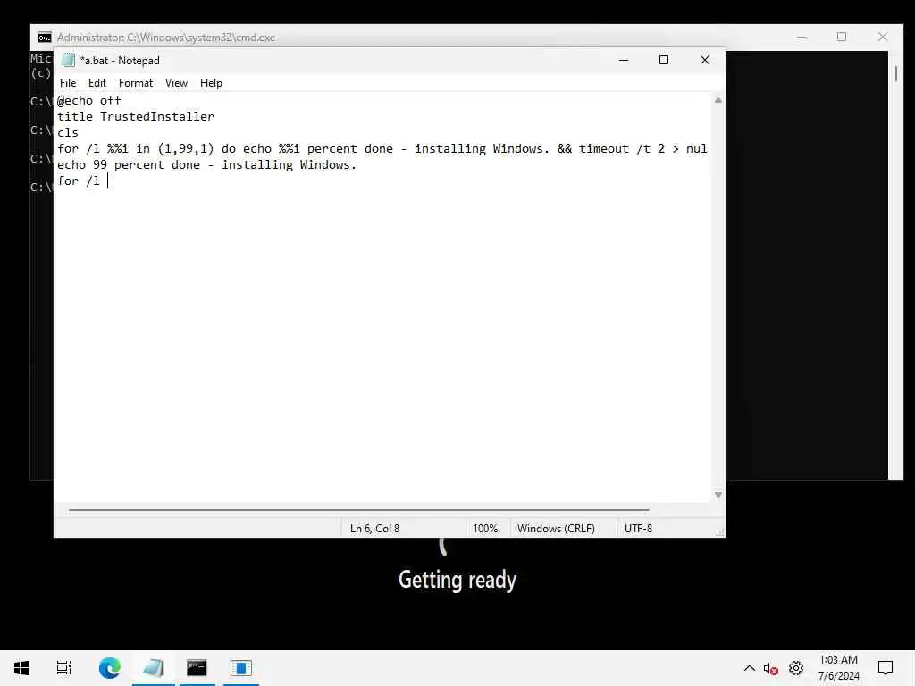Switch to Command Prompt via its taskbar icon
915x686 pixels.
click(x=197, y=668)
